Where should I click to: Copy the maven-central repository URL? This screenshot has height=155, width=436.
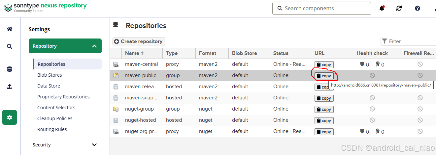(324, 65)
